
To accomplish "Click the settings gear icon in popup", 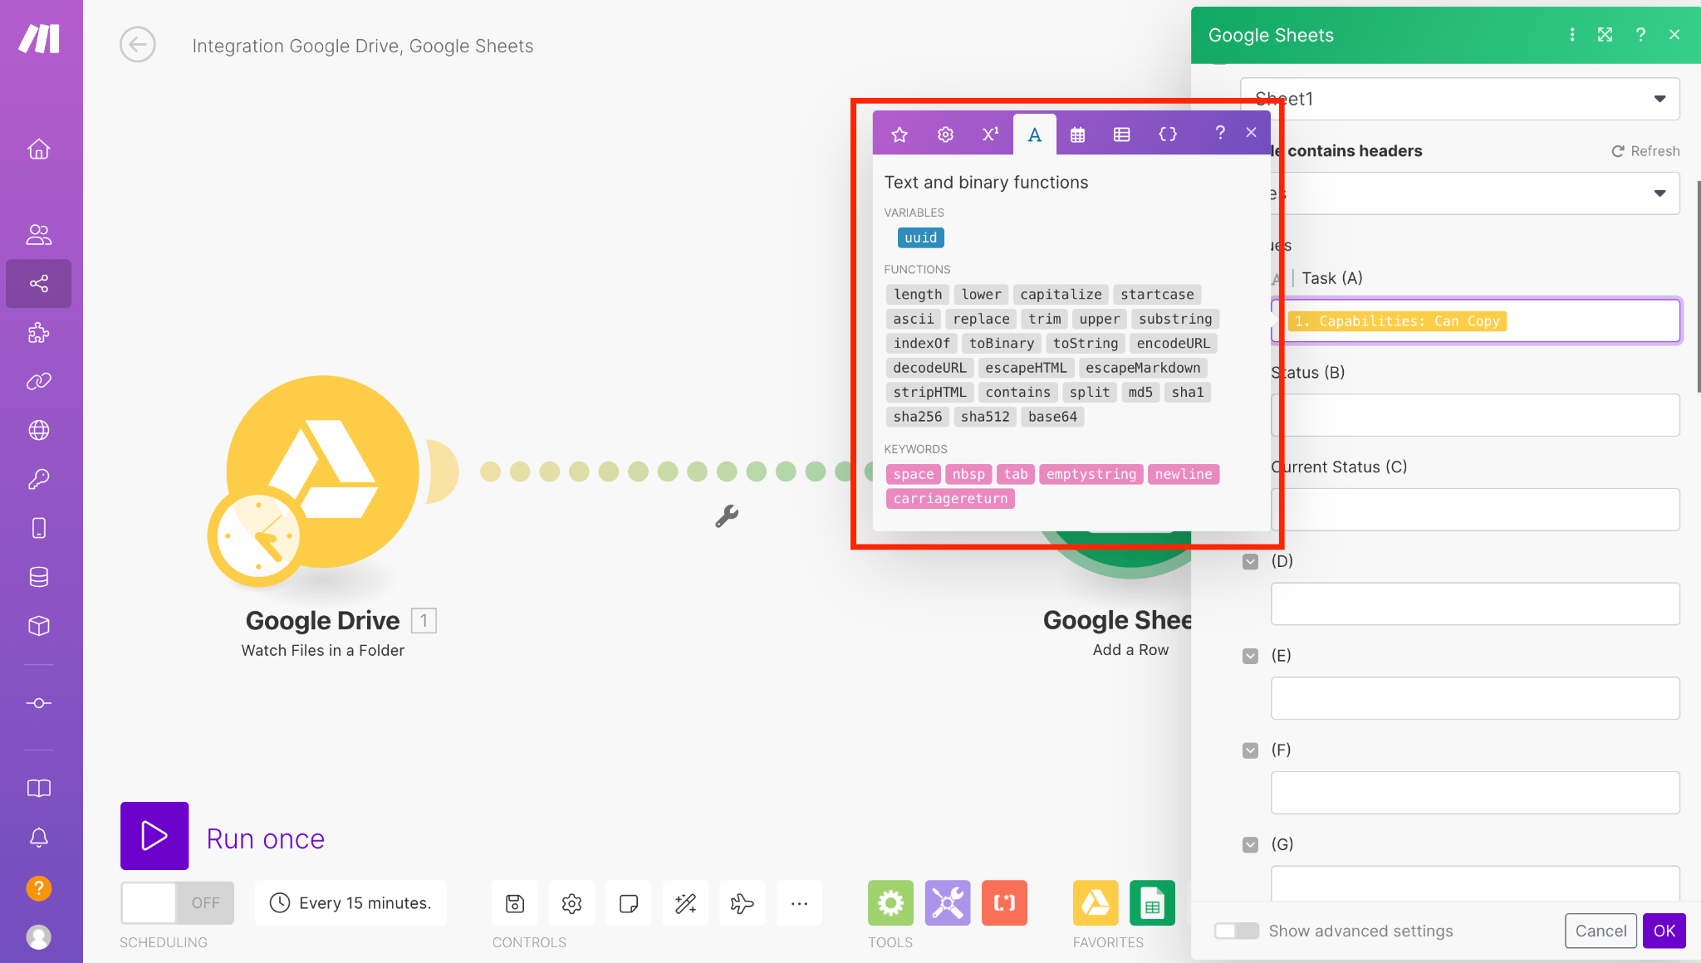I will [x=944, y=134].
